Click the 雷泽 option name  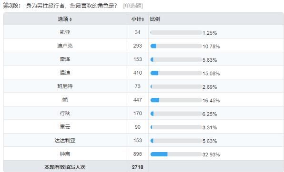(65, 59)
